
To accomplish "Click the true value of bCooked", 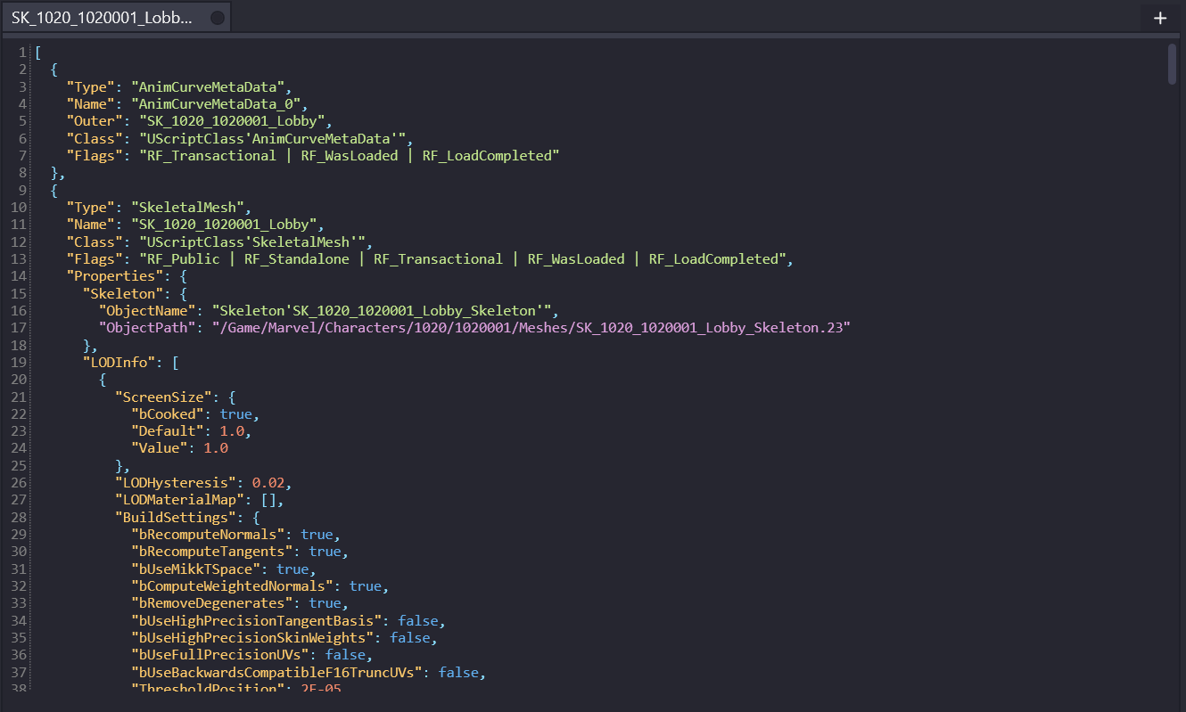I will coord(236,413).
